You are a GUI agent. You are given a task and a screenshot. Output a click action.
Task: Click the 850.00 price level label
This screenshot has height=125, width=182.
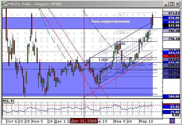tap(171, 18)
